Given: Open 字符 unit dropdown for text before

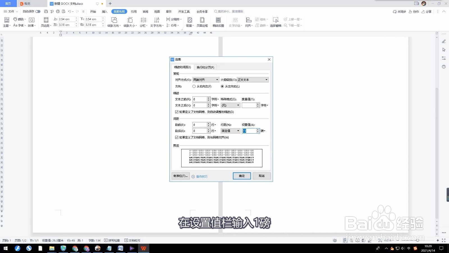Looking at the screenshot, I should tap(215, 99).
